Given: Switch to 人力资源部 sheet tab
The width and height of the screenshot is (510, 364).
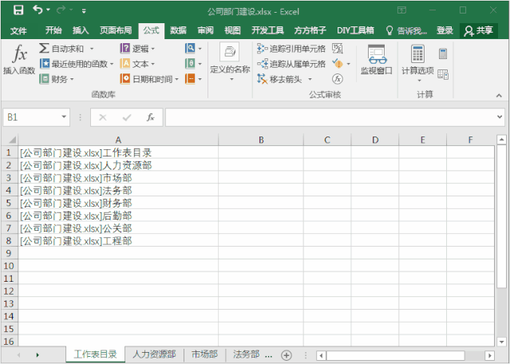Looking at the screenshot, I should [154, 354].
